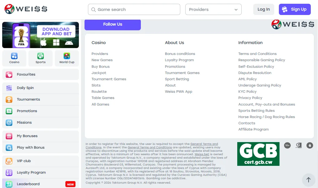The height and width of the screenshot is (188, 318).
Task: Open the Sports icon tile
Action: (x=41, y=58)
